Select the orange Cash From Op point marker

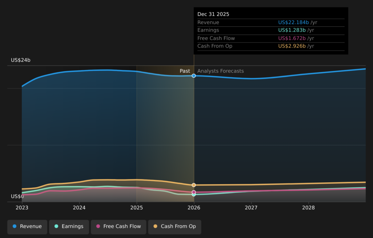[x=194, y=185]
